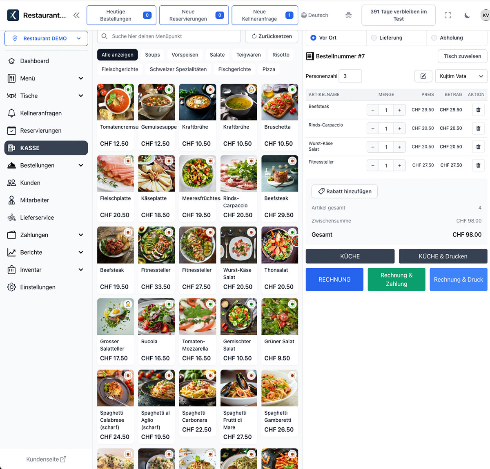Enter fullscreen mode
The image size is (490, 469).
[448, 16]
